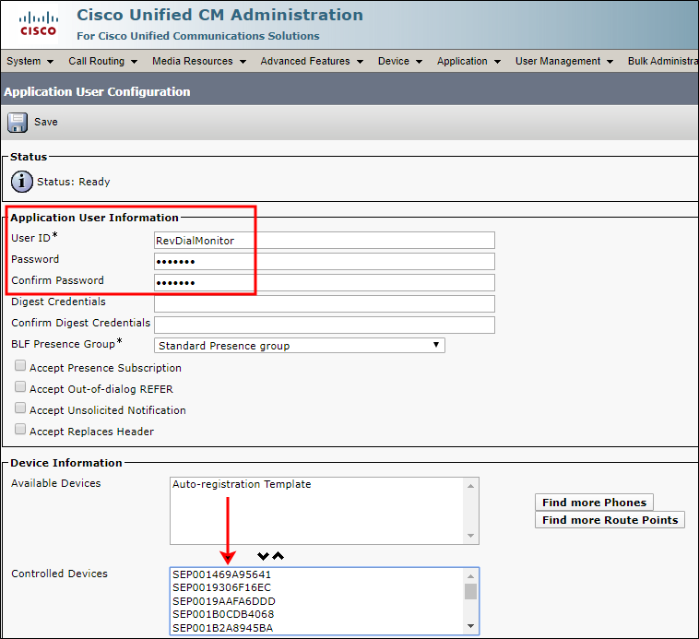This screenshot has width=699, height=639.
Task: Click Find more Route Points button
Action: 610,519
